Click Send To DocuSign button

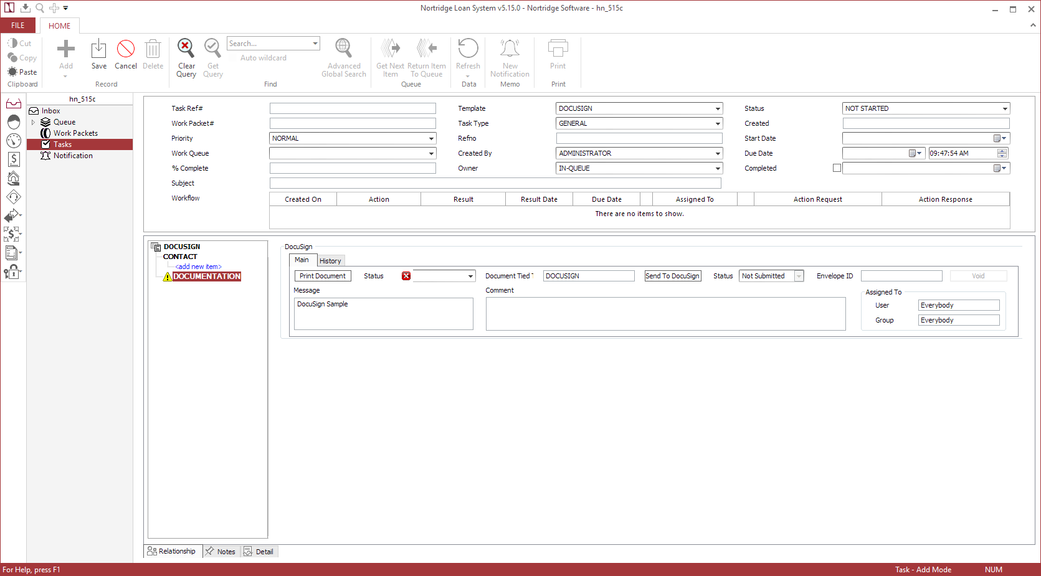pyautogui.click(x=673, y=276)
